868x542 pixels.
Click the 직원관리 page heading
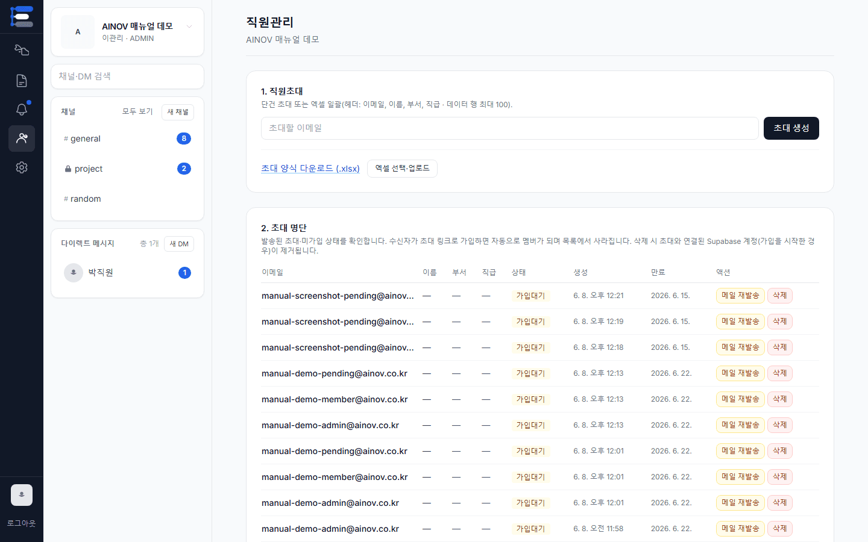coord(270,22)
